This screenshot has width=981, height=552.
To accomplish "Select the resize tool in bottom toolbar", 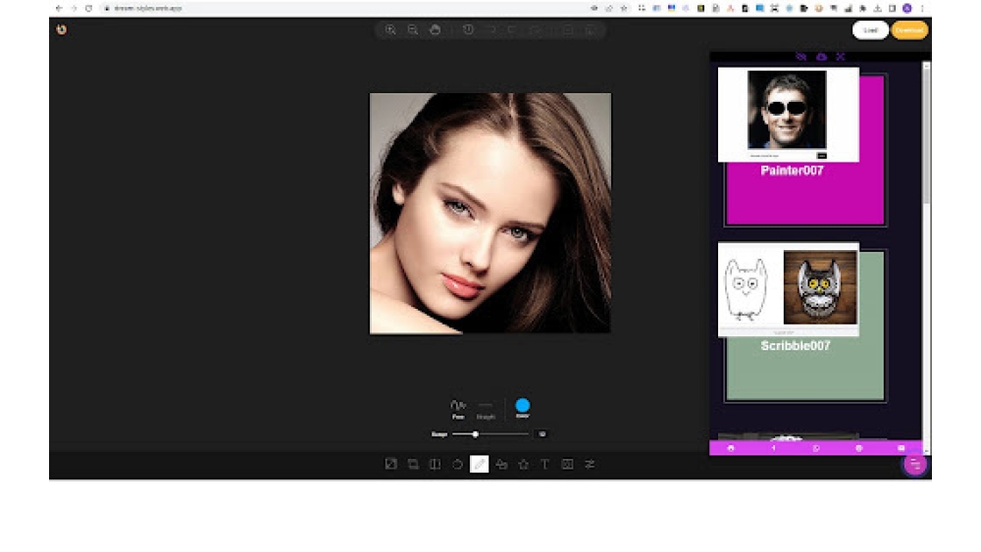I will [x=391, y=464].
